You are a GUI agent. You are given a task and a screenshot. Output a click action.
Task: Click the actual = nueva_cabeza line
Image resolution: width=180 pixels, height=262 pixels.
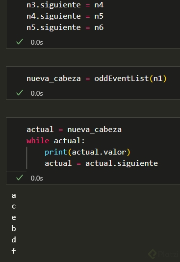(x=74, y=130)
